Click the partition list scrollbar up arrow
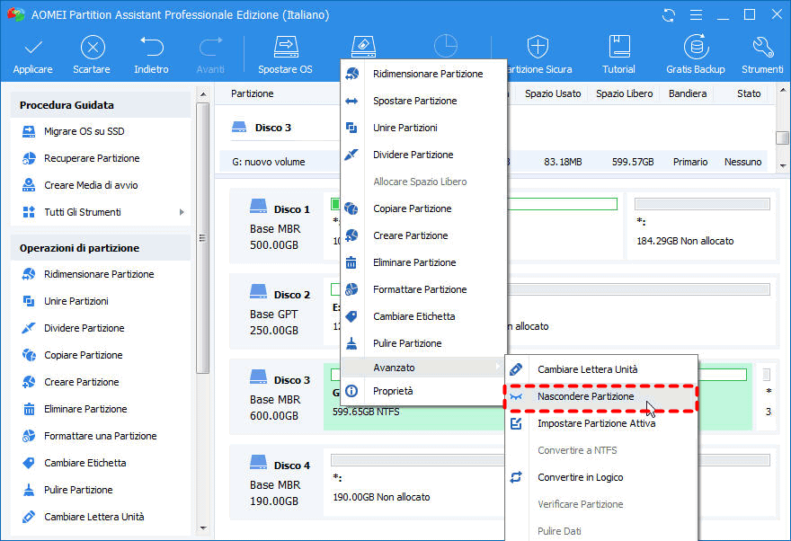Screen dimensions: 791x541 [x=782, y=91]
